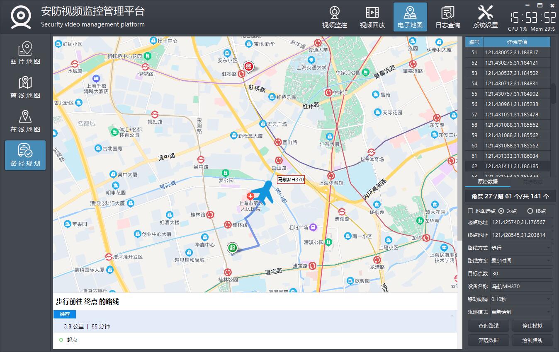Screen dimensions: 559x352
Task: Click the 查询路线 button
Action: click(488, 326)
